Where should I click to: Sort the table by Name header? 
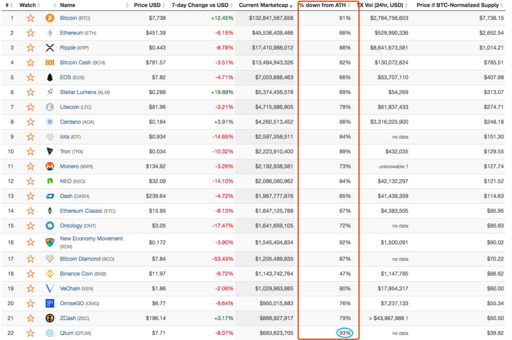tap(68, 5)
